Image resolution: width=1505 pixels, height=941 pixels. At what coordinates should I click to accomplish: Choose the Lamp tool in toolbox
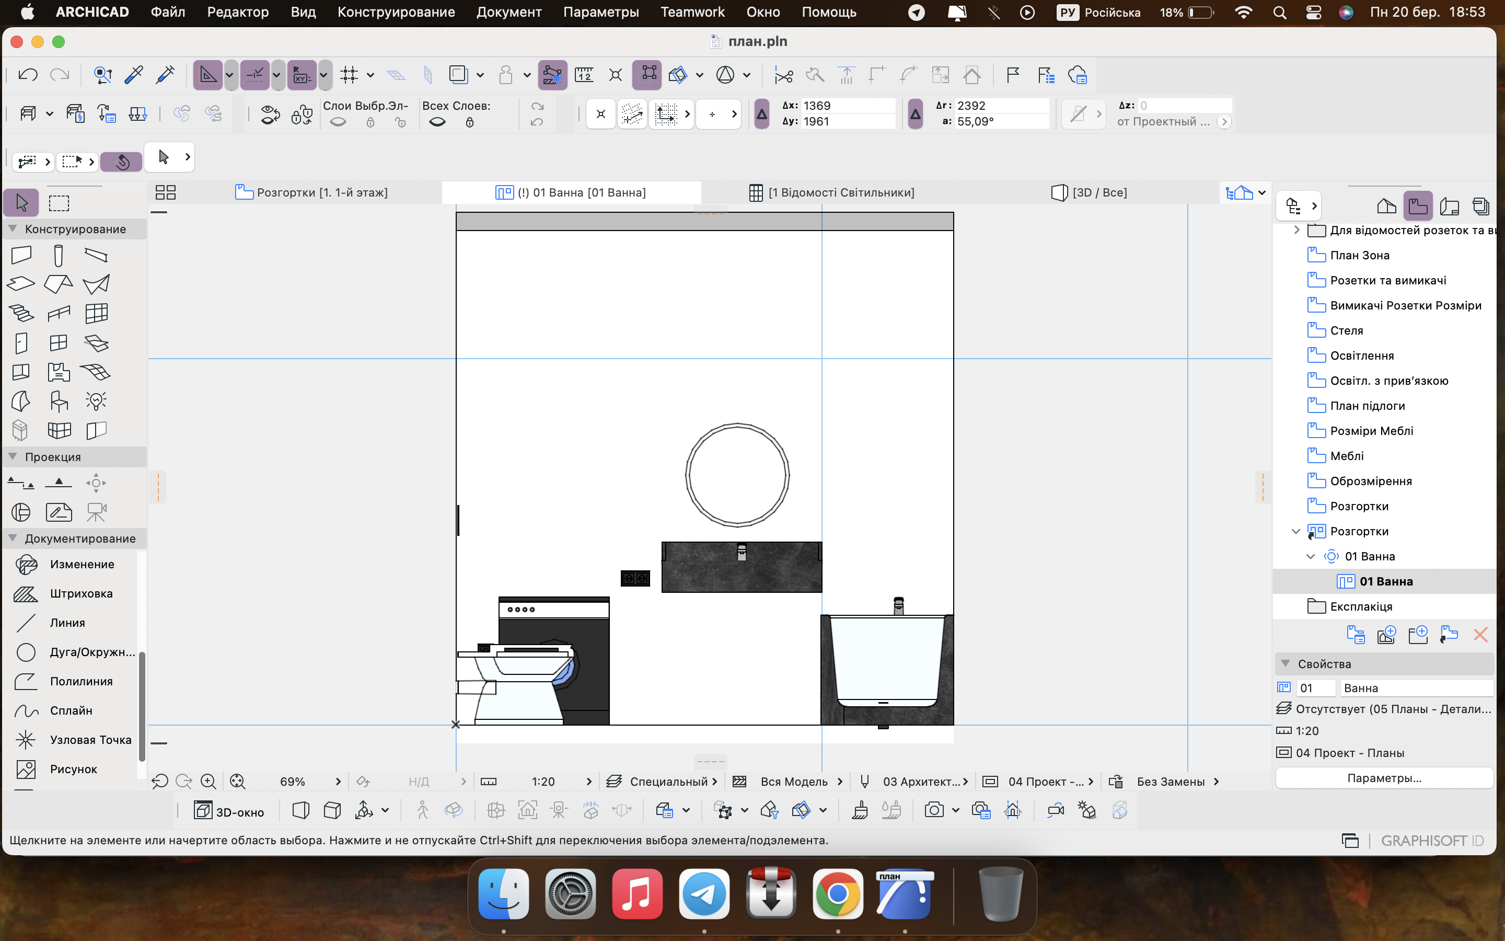pos(96,401)
